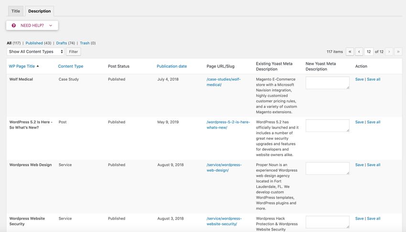Click Save all in Wordpress Web Design row

click(374, 165)
